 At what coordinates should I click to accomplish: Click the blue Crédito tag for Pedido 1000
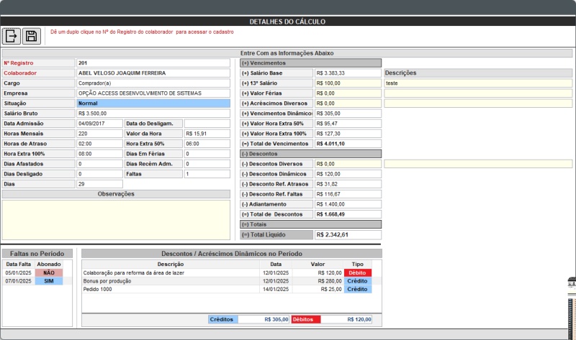[x=357, y=289]
